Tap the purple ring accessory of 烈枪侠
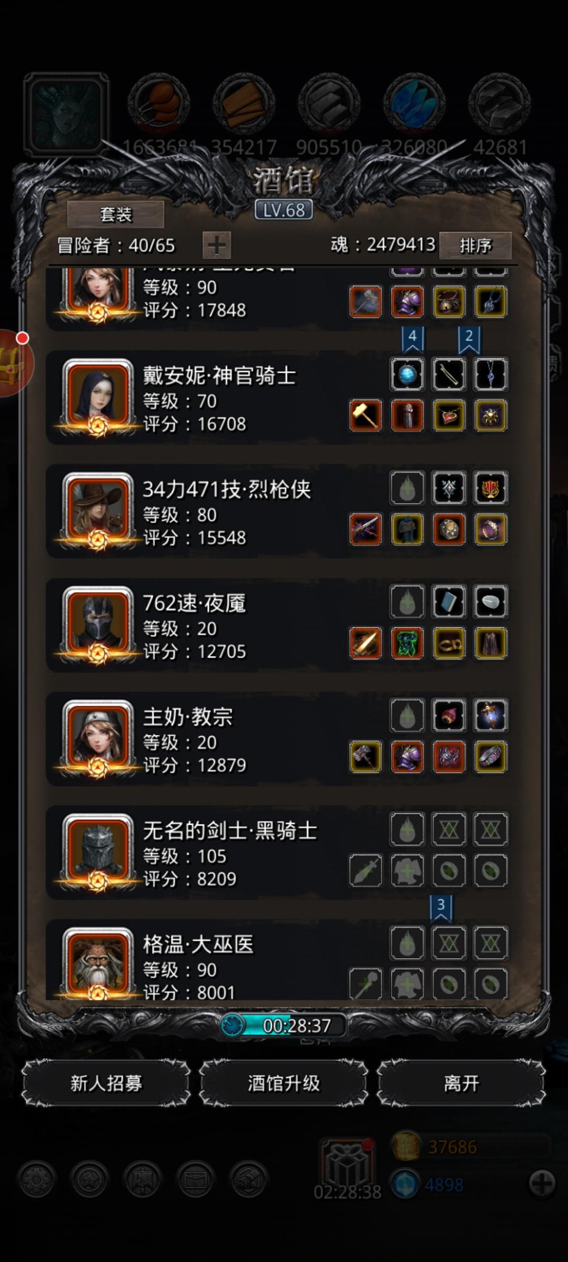The image size is (568, 1262). (x=490, y=530)
